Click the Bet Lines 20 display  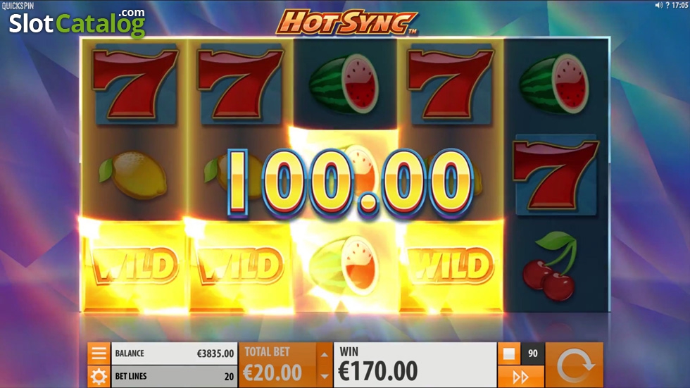(x=175, y=377)
